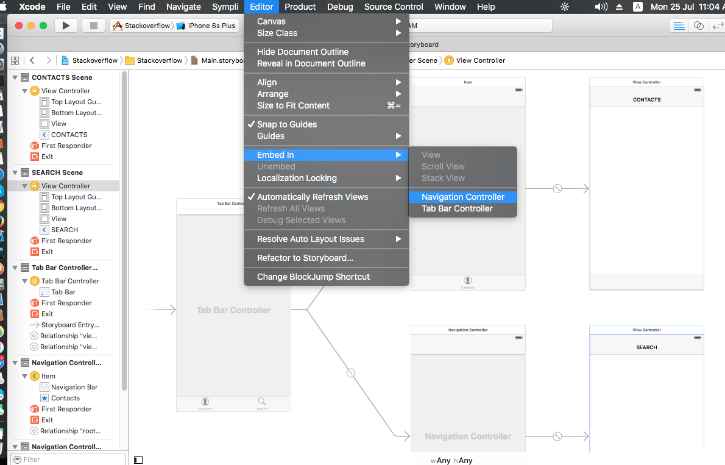Viewport: 725px width, 465px height.
Task: Click the wAny hAny size class control
Action: click(451, 460)
